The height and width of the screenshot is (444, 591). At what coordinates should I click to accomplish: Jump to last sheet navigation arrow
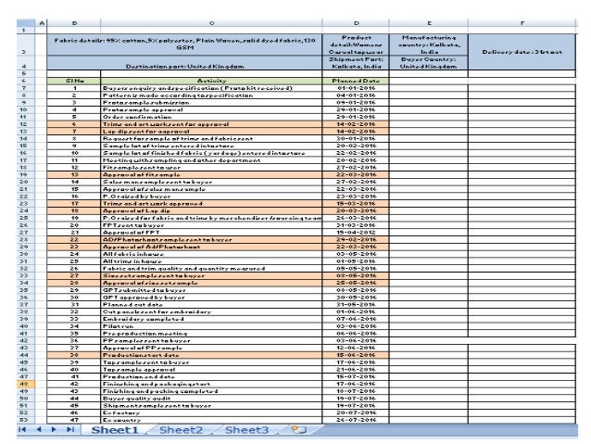point(70,429)
